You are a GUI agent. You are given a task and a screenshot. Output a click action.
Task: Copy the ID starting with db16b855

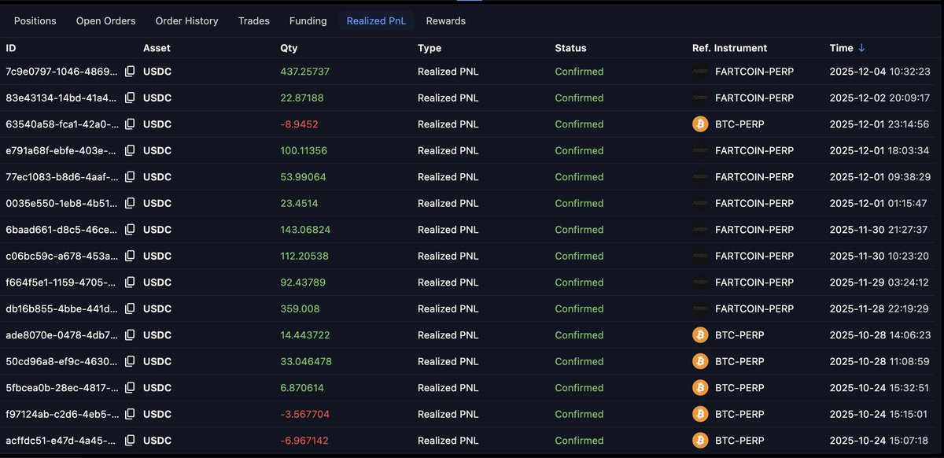point(130,309)
